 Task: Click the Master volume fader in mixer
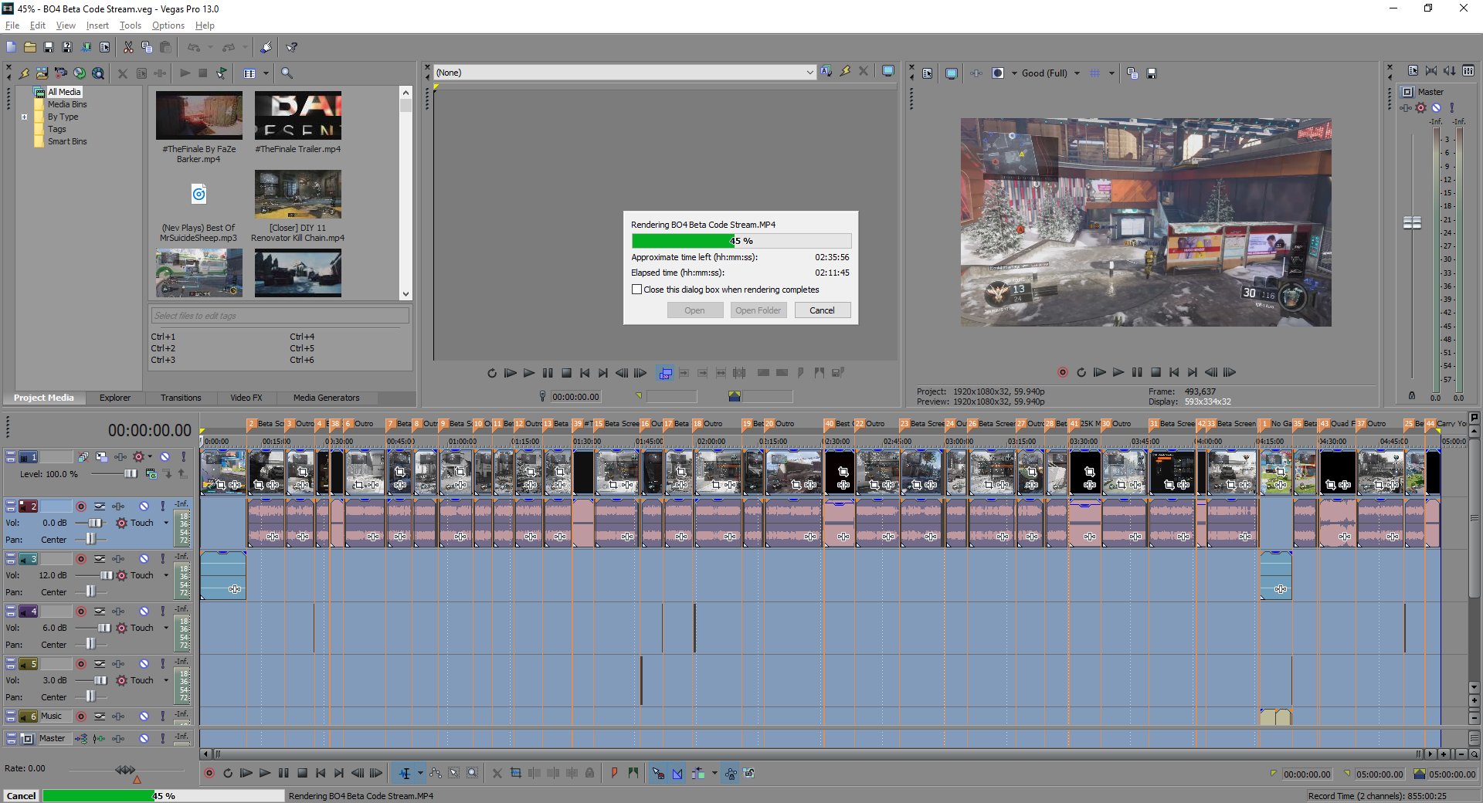click(1412, 222)
